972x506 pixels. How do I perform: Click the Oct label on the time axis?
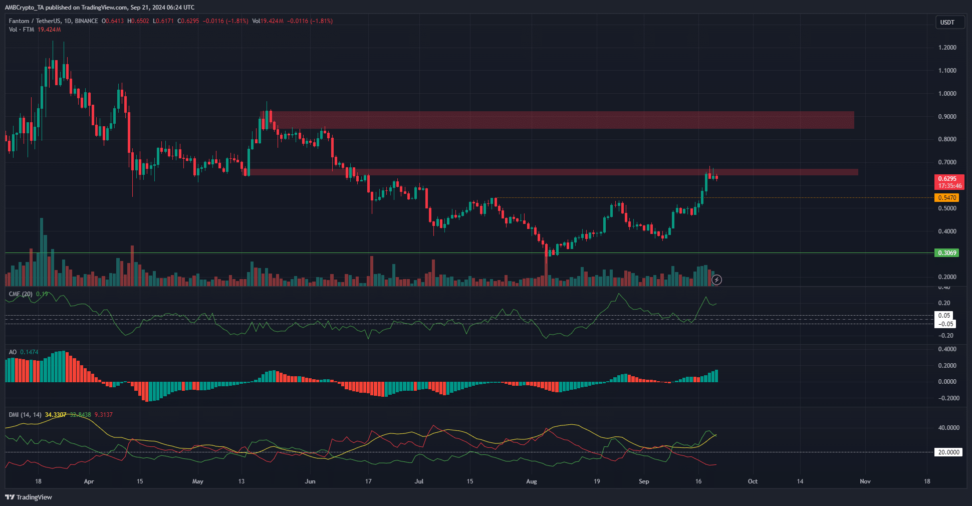pyautogui.click(x=753, y=481)
